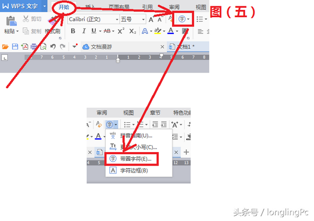Image resolution: width=314 pixels, height=221 pixels.
Task: Apply subscript X₂ formatting
Action: coord(133,31)
